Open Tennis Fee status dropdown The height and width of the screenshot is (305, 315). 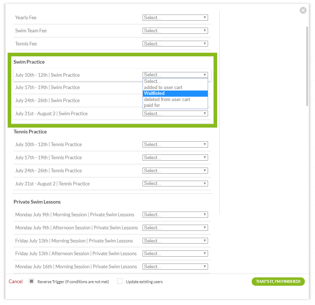click(x=175, y=44)
